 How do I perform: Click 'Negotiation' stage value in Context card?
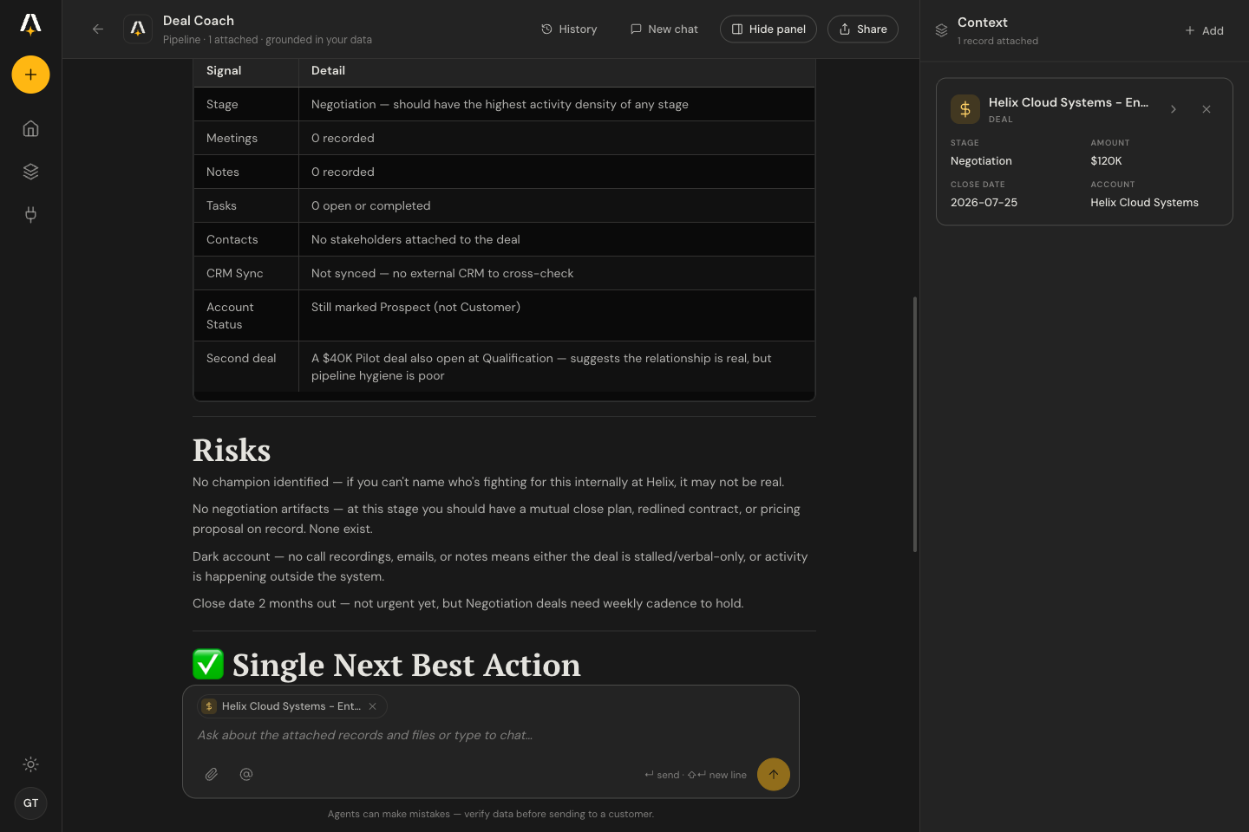tap(981, 161)
